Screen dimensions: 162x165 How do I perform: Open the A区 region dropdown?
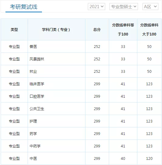[150, 7]
